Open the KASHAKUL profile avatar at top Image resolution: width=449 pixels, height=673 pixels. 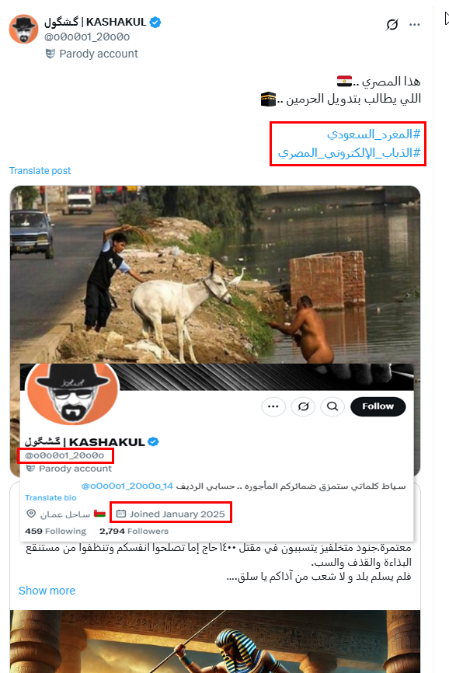point(23,30)
